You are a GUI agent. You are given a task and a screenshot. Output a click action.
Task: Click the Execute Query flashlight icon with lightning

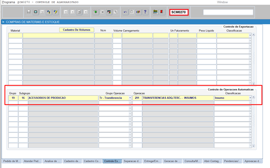coord(56,12)
